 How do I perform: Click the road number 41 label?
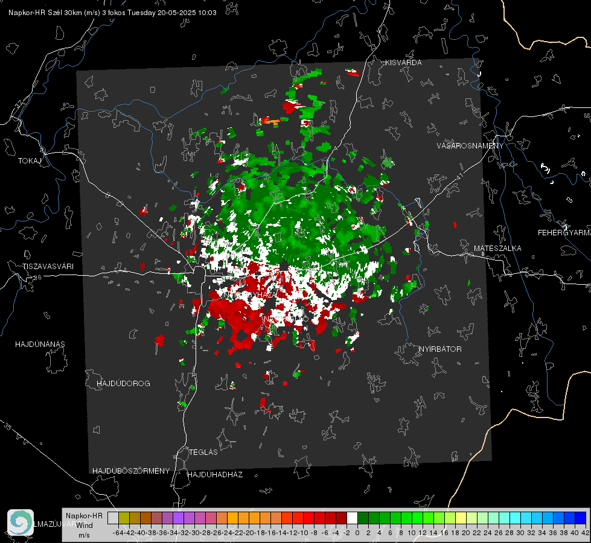tap(459, 176)
